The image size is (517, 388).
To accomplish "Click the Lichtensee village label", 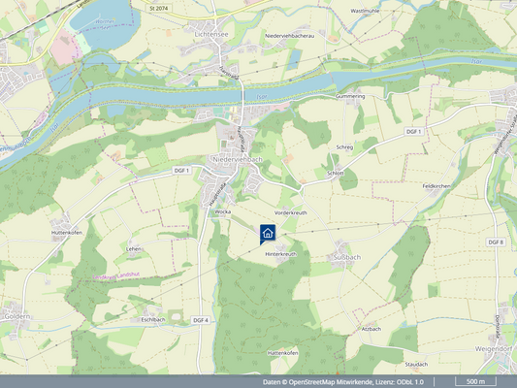I will coord(211,34).
